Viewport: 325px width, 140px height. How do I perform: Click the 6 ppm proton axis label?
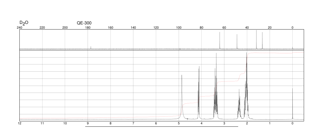click(x=156, y=124)
